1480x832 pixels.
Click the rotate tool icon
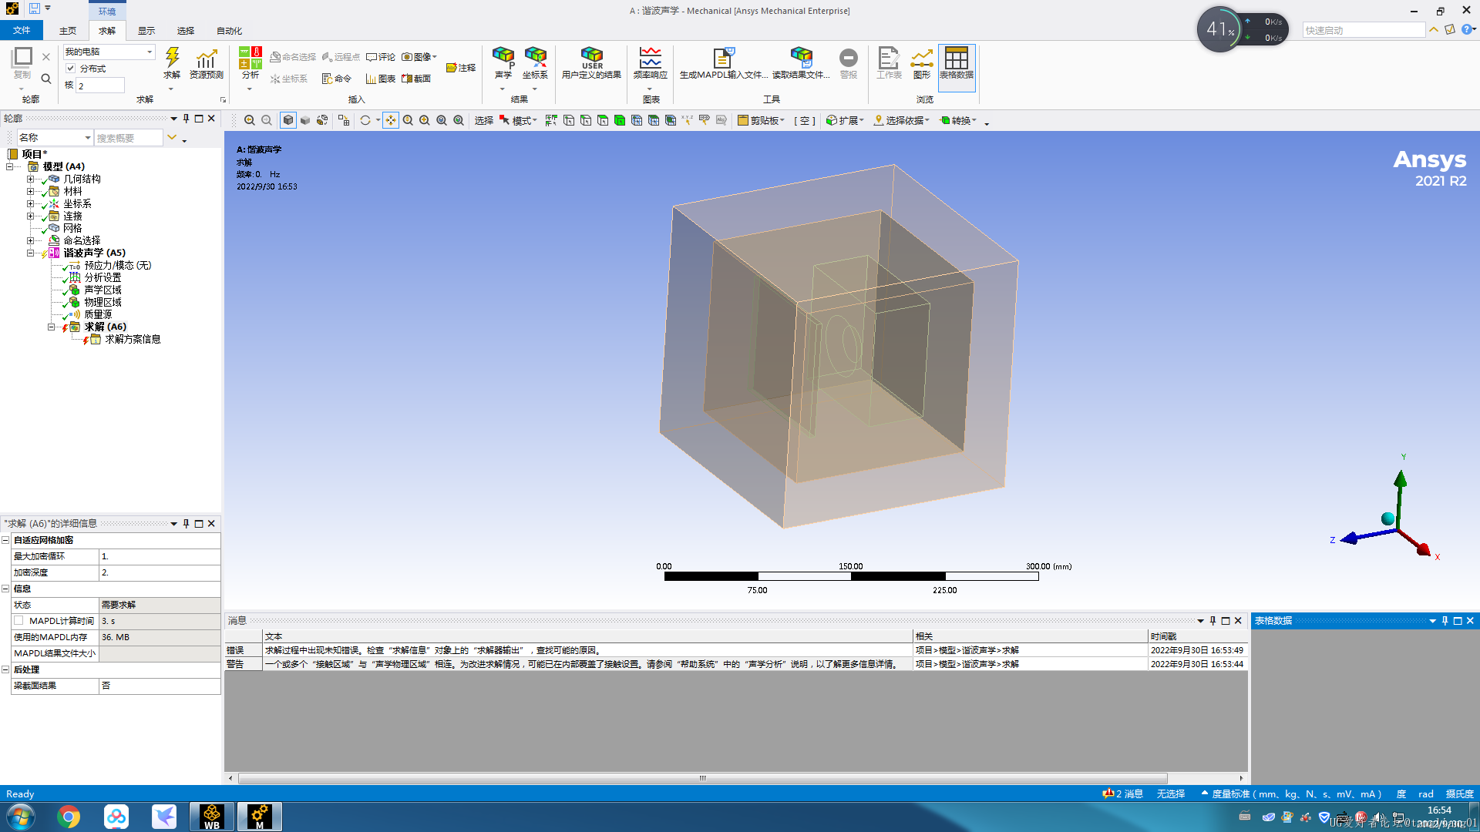[x=365, y=120]
